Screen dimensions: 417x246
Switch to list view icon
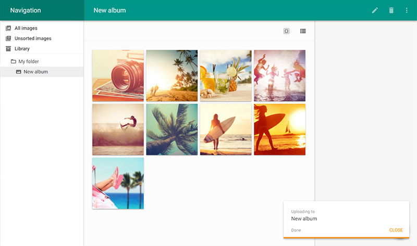[x=303, y=31]
